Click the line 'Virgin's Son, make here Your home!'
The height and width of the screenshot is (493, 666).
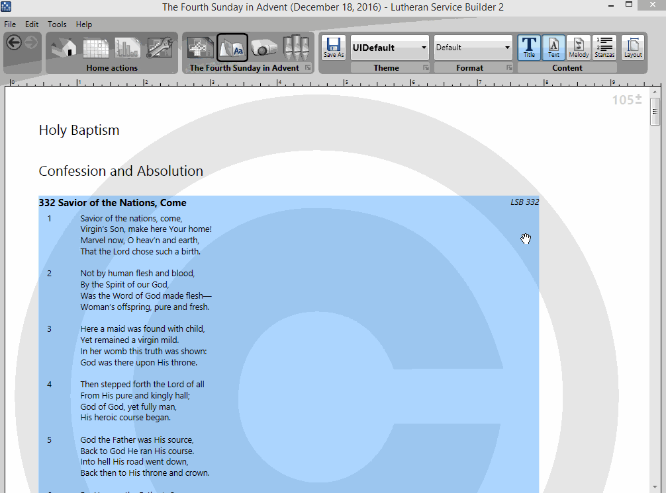tap(146, 229)
